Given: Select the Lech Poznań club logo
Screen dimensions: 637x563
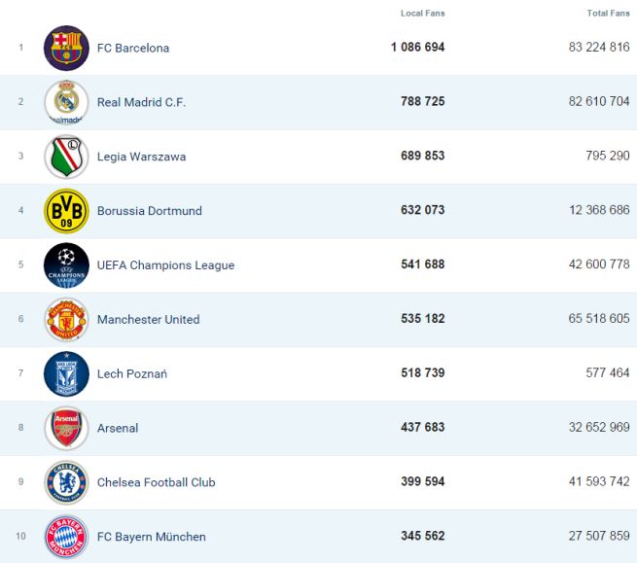Looking at the screenshot, I should [66, 373].
